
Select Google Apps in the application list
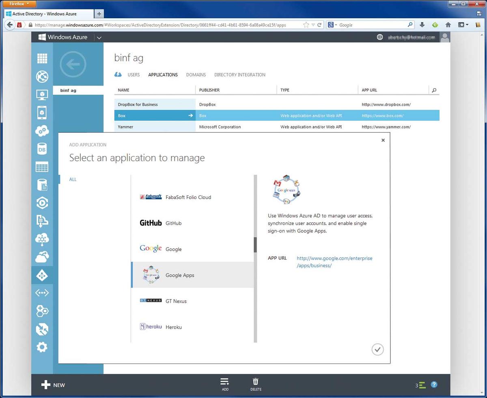pos(192,275)
